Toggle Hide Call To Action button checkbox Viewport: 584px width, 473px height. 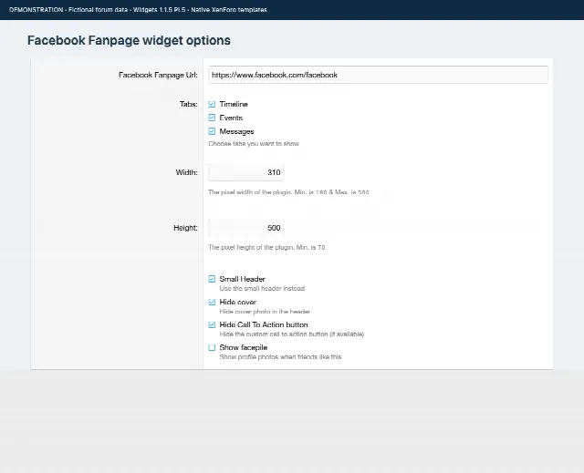(x=212, y=324)
